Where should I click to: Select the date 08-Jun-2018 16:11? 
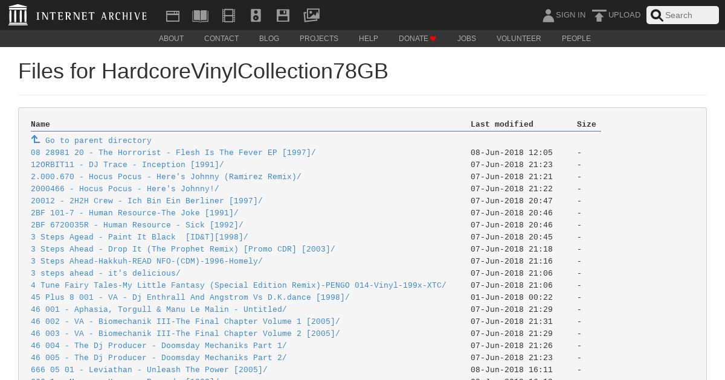512,370
